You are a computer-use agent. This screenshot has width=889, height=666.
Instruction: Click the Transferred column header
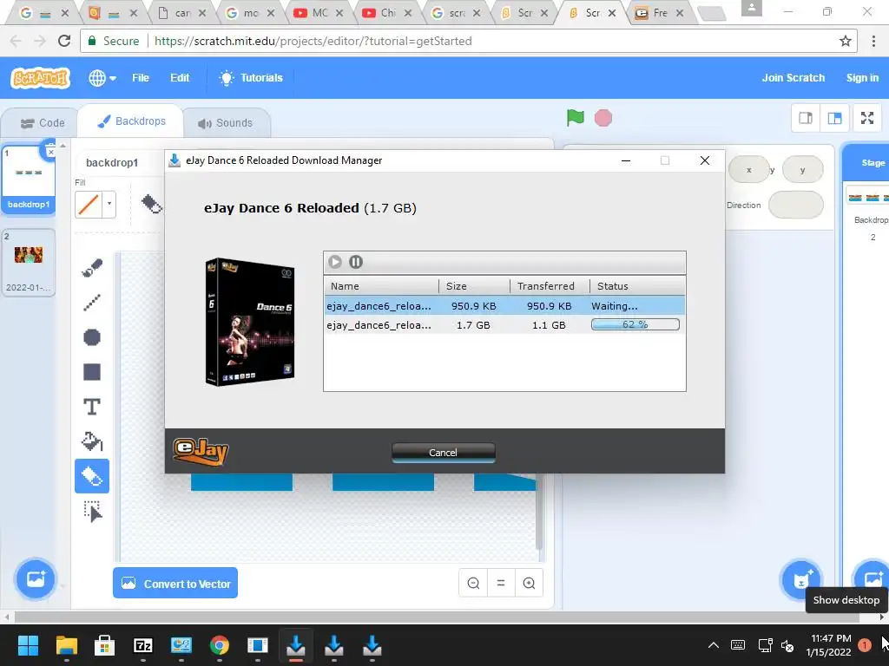coord(550,286)
